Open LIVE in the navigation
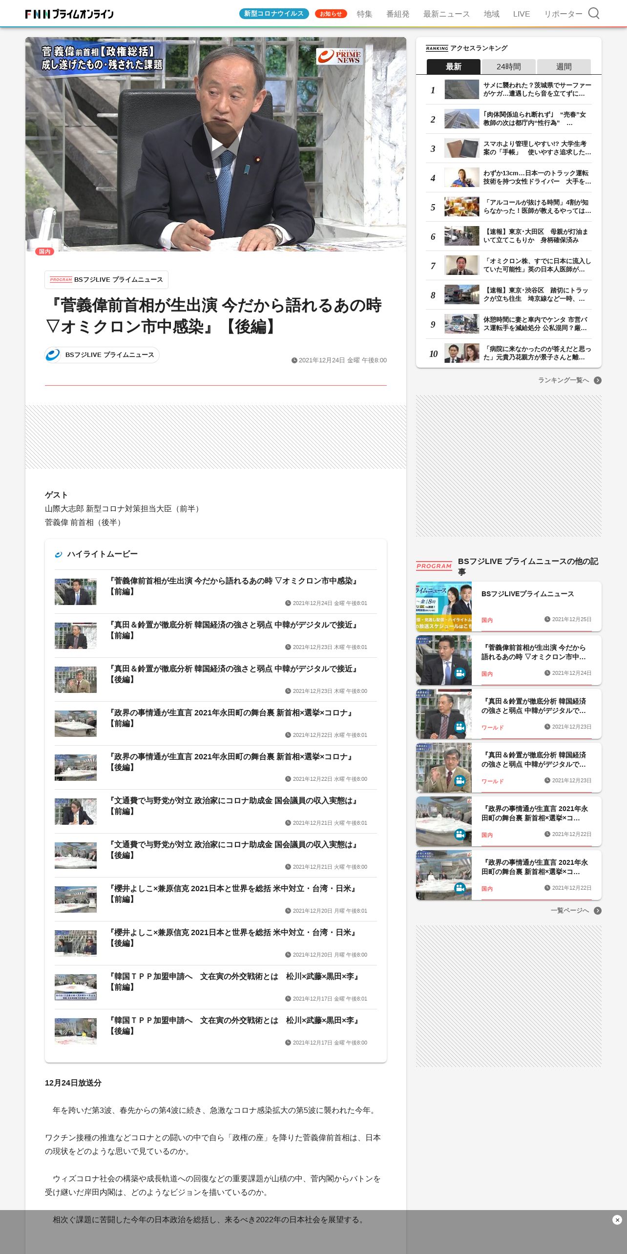Image resolution: width=627 pixels, height=1254 pixels. (522, 14)
